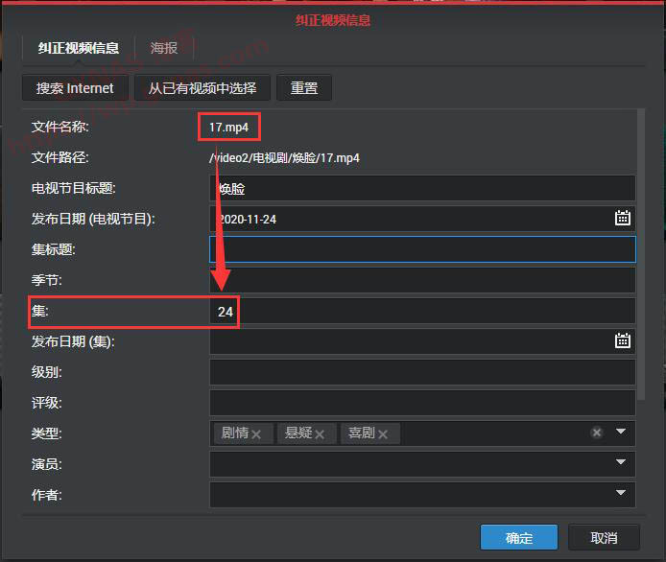The image size is (666, 562).
Task: Open calendar picker for episode release date
Action: [x=623, y=341]
